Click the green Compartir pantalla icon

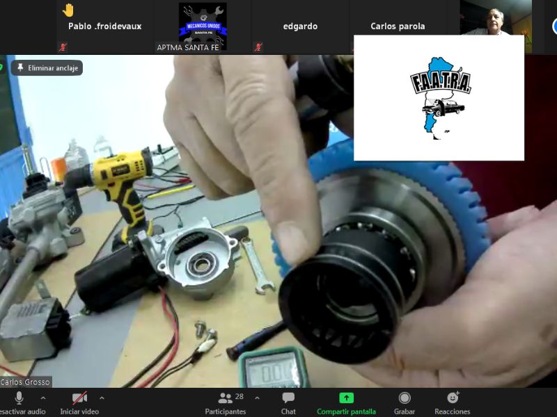coord(346,398)
